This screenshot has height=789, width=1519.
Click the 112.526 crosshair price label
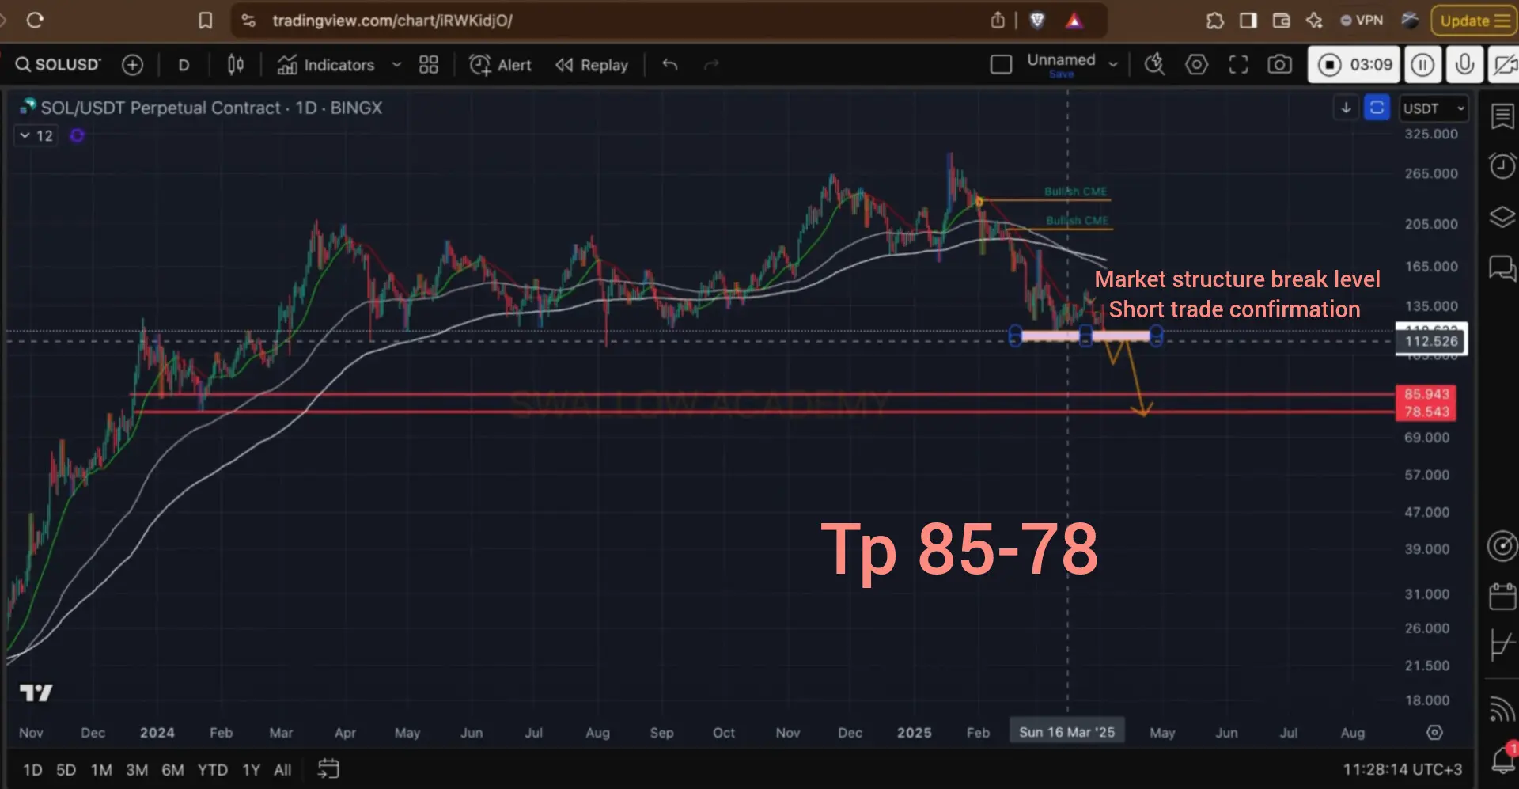tap(1431, 341)
